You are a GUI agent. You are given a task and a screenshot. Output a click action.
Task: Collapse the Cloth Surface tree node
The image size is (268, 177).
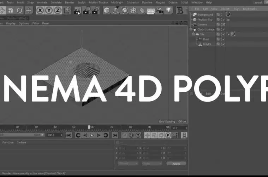pyautogui.click(x=191, y=30)
